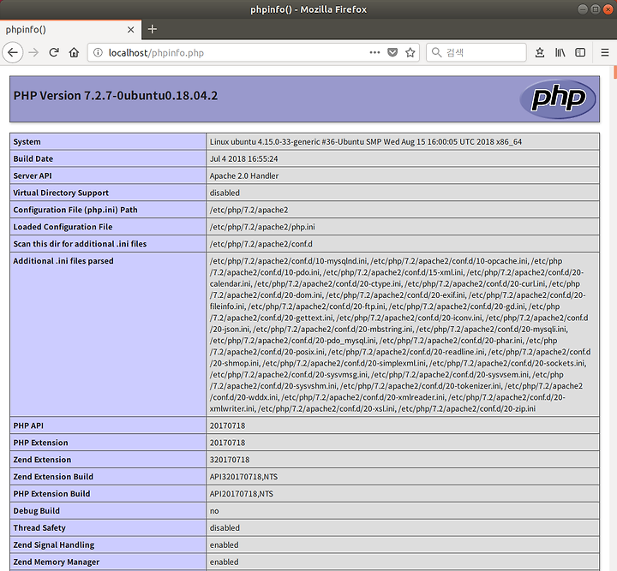Toggle the sidebar view icon
The image size is (617, 571).
pos(580,53)
